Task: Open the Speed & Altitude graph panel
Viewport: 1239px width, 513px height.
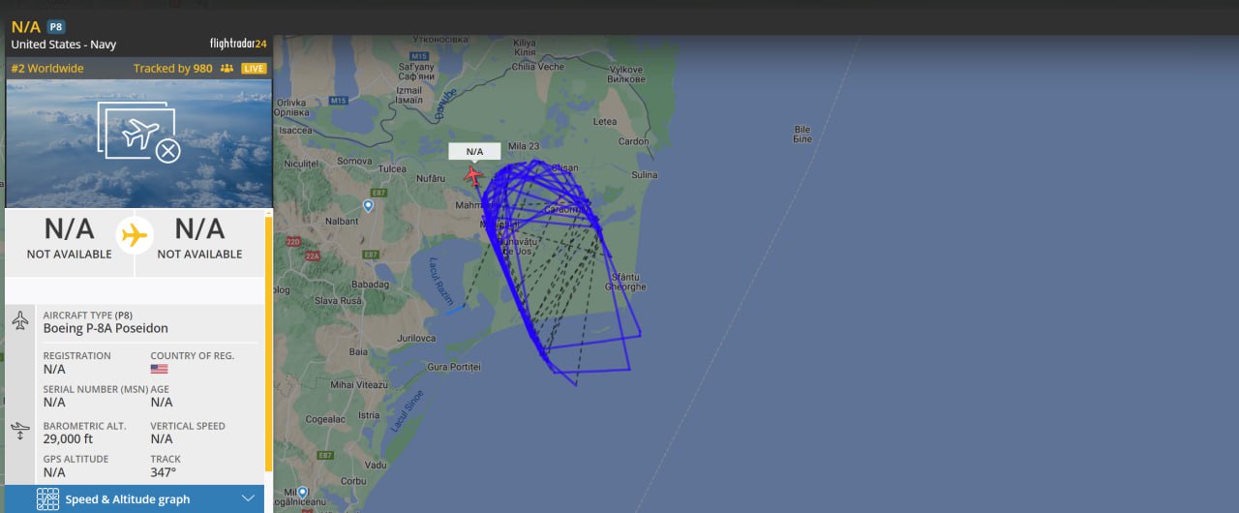Action: (x=135, y=499)
